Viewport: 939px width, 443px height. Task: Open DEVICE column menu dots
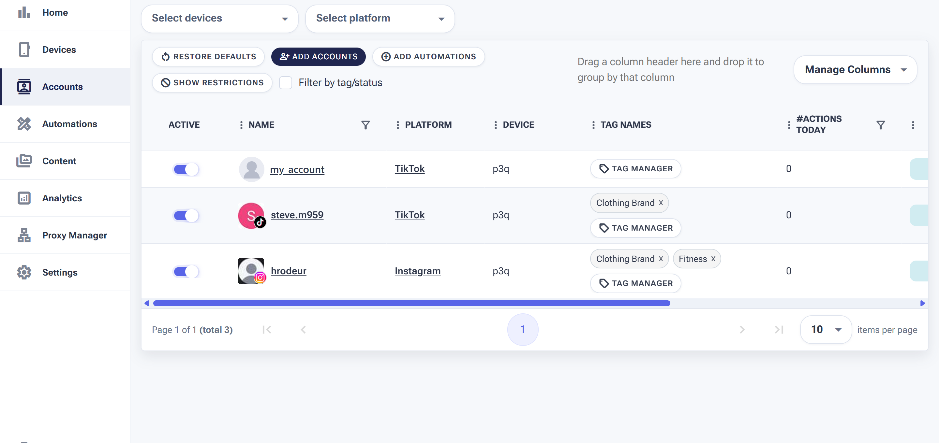click(x=495, y=125)
